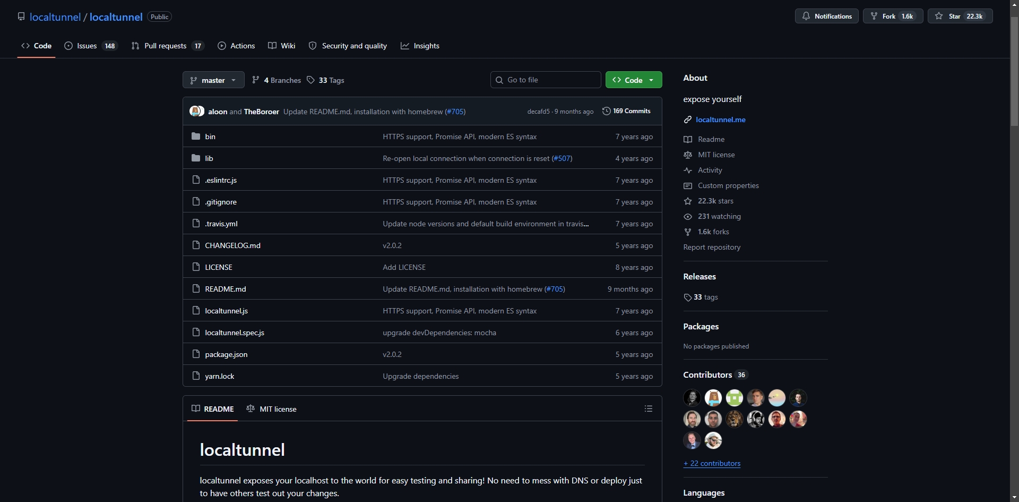The image size is (1019, 502).
Task: Open the Notifications button
Action: click(826, 16)
